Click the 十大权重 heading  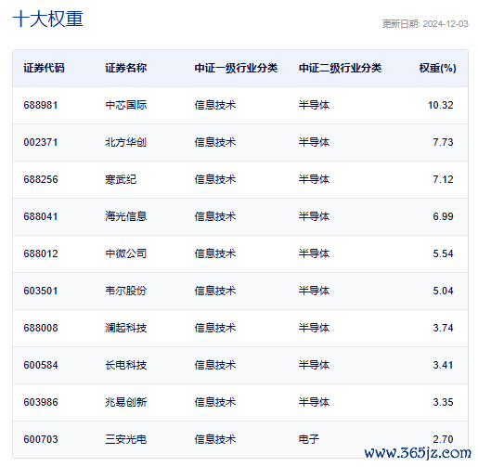(x=48, y=19)
